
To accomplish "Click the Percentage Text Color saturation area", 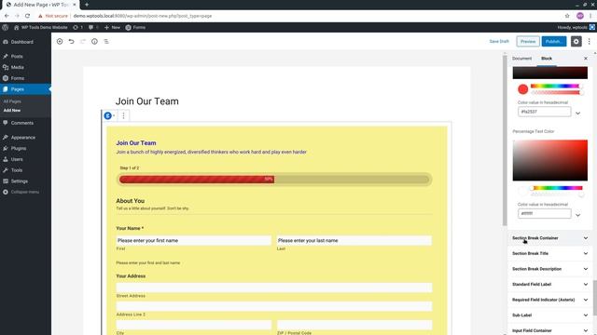I will pyautogui.click(x=549, y=160).
